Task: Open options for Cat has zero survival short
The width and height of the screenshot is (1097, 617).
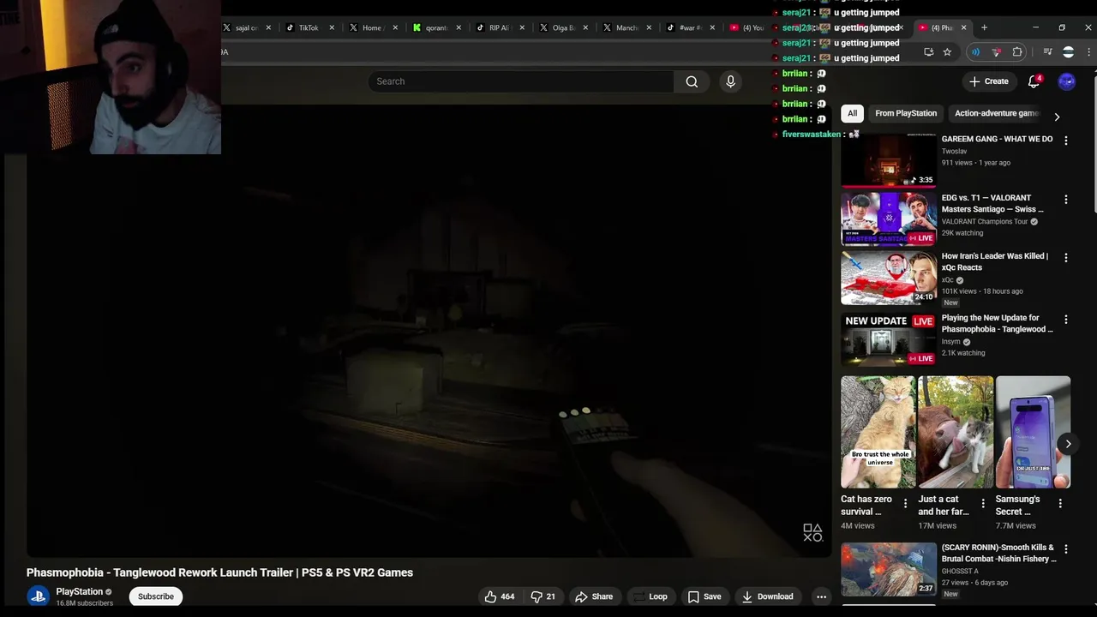Action: point(905,504)
